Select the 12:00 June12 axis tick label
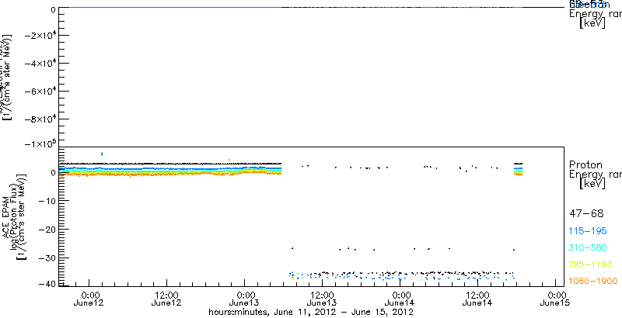 click(167, 299)
